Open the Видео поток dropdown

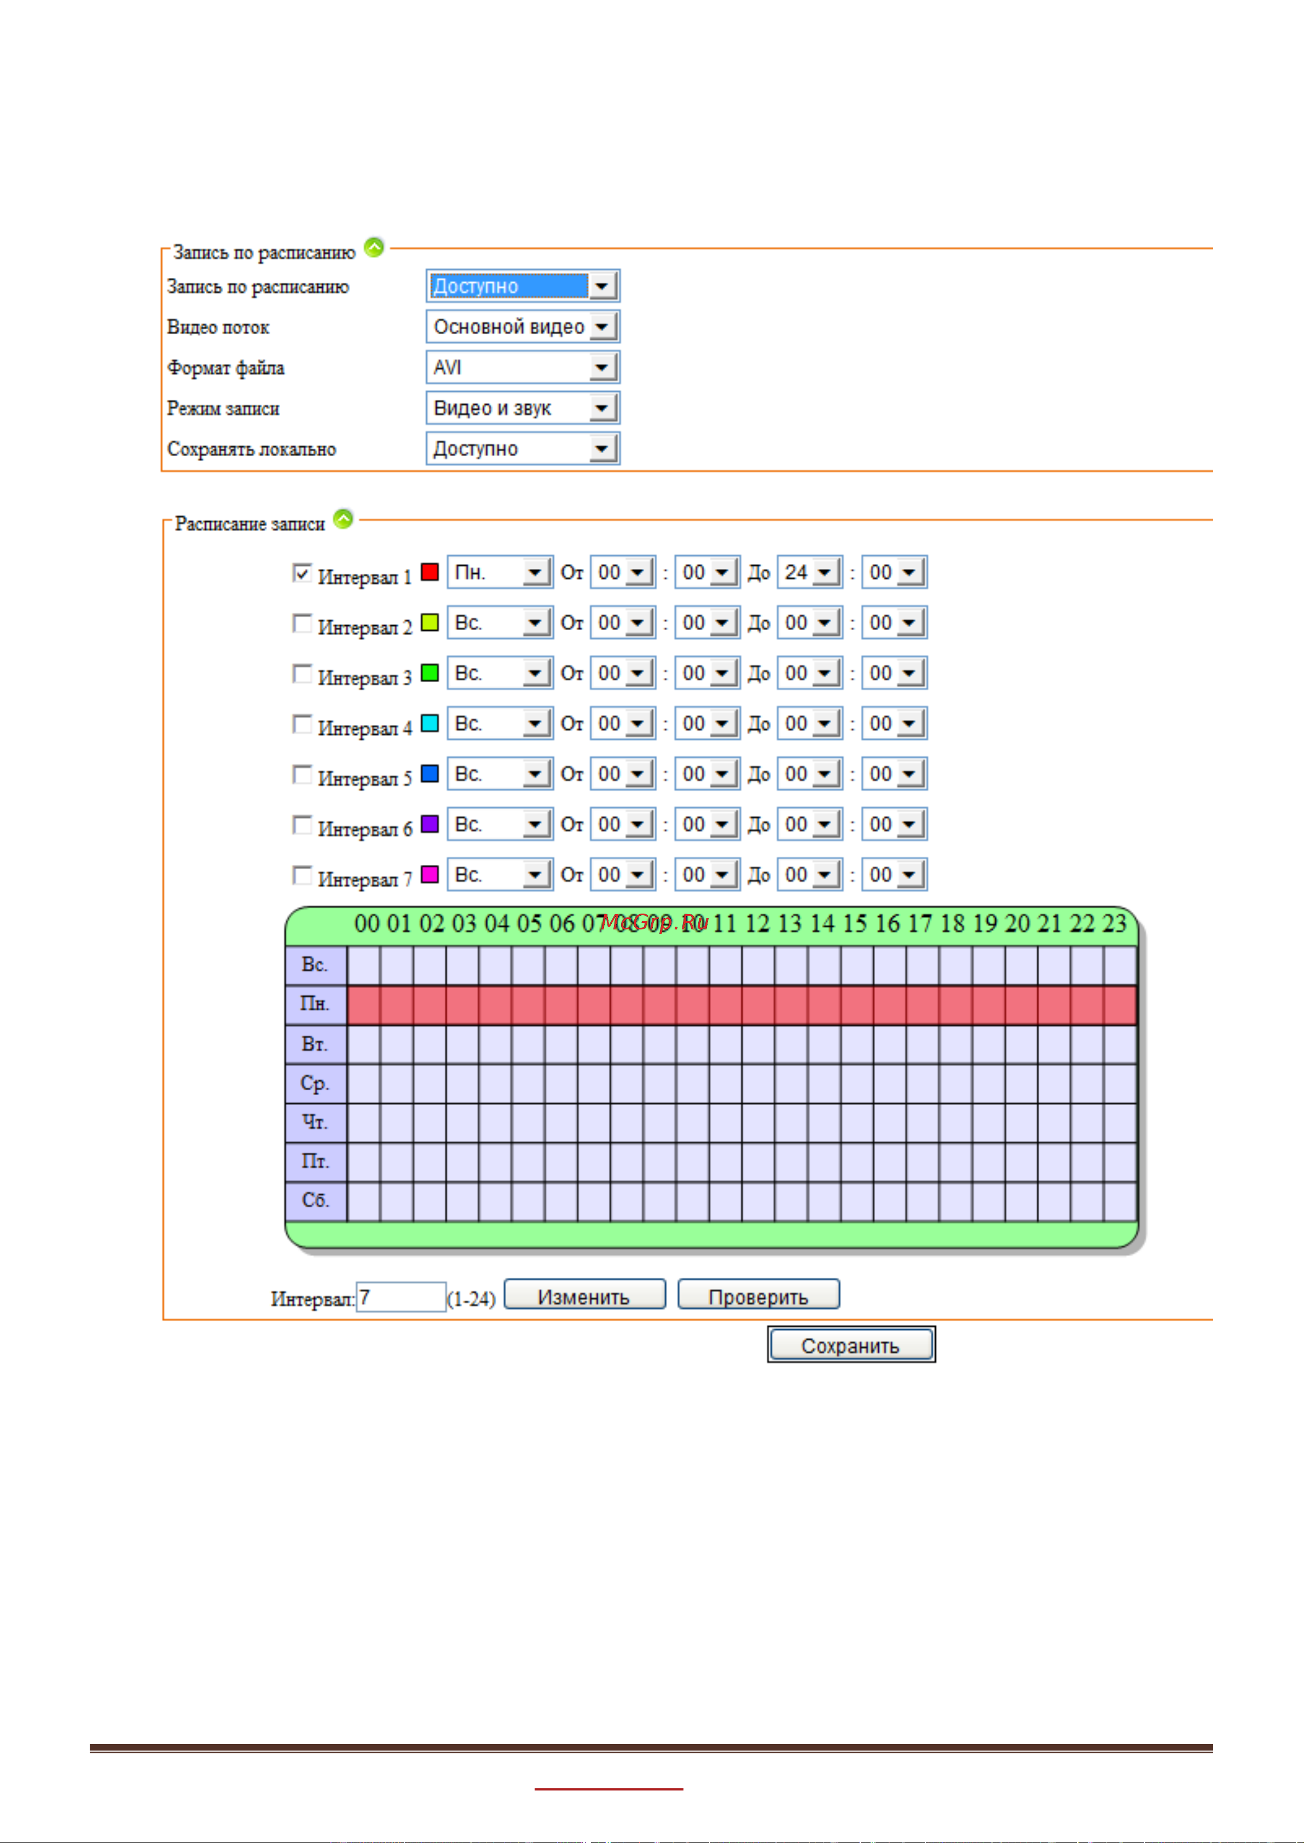tap(523, 327)
